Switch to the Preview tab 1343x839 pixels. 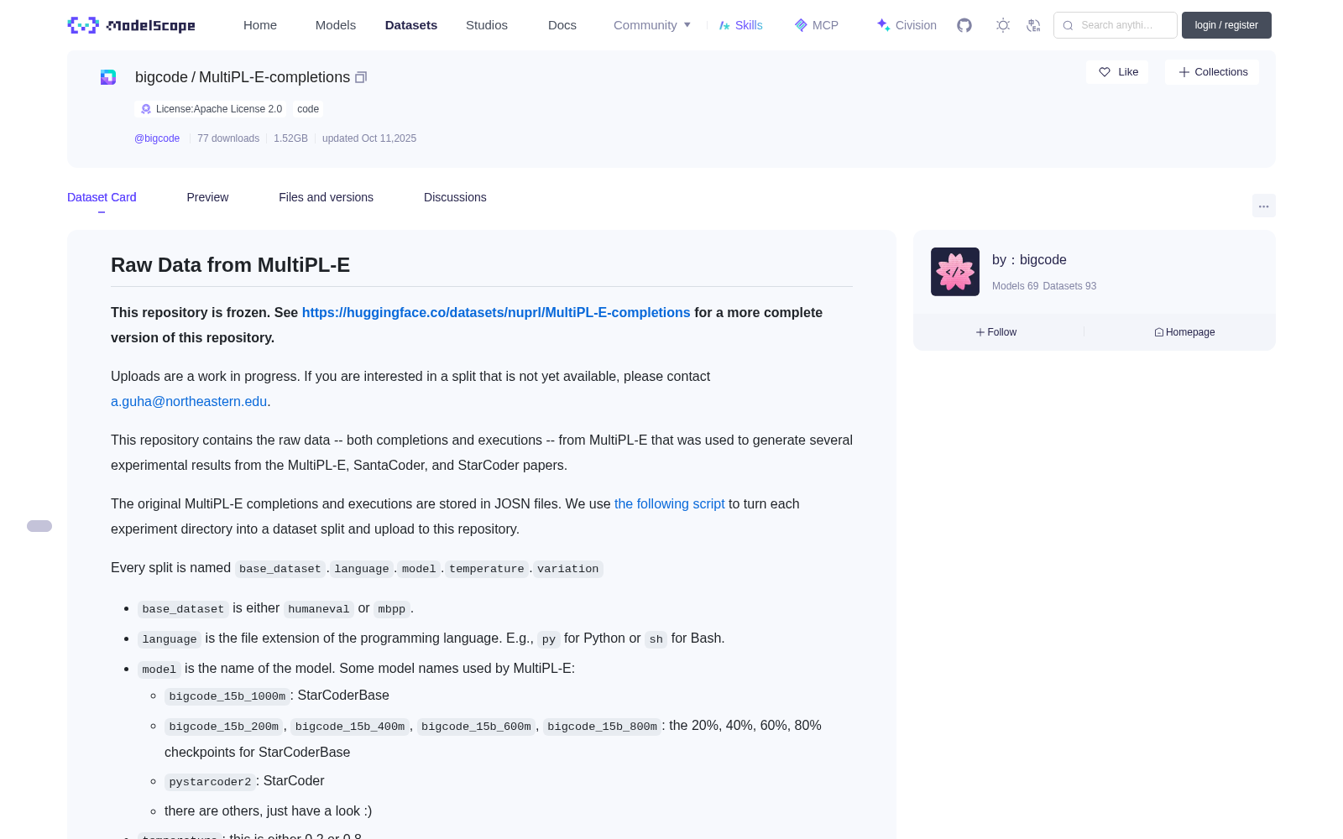click(207, 197)
